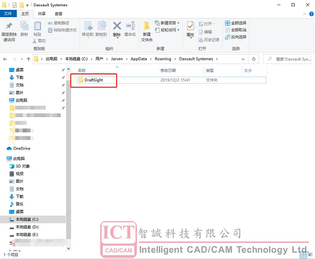The image size is (315, 259).
Task: Click Invert selection (反向选择)
Action: 236,37
